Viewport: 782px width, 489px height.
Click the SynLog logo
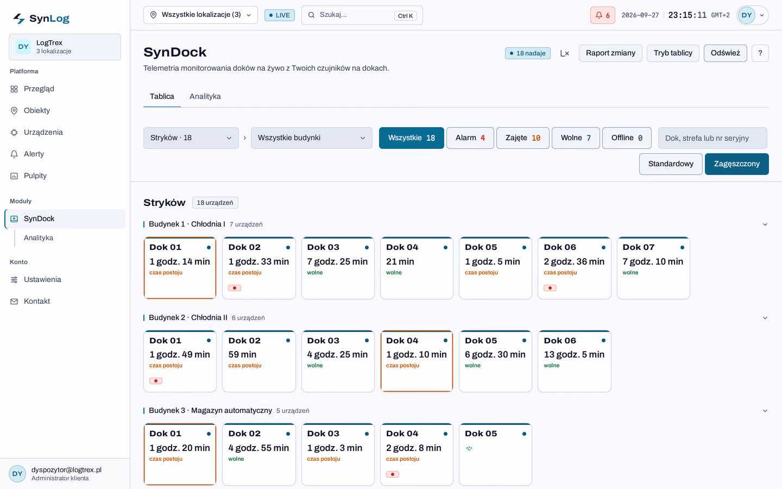click(x=41, y=18)
